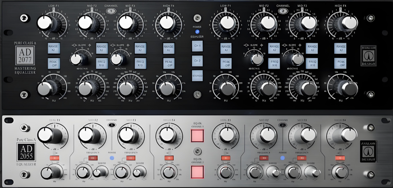The width and height of the screenshot is (393, 188).
Task: Toggle the red button under AD 2055 channel 1 MID F3 gain
Action: point(131,158)
